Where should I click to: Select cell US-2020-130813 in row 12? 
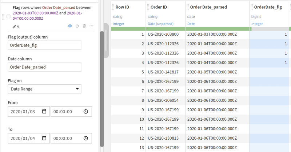pyautogui.click(x=166, y=138)
